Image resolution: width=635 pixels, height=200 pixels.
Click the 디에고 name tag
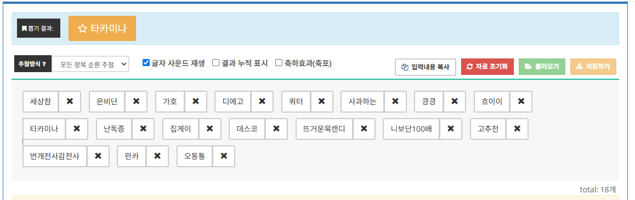233,102
